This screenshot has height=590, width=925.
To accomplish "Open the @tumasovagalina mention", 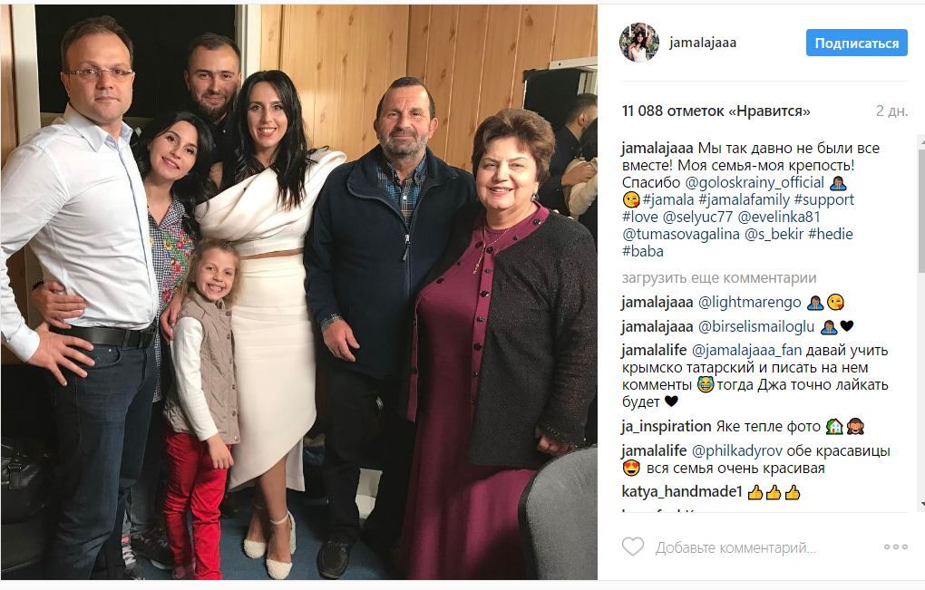I will click(681, 234).
